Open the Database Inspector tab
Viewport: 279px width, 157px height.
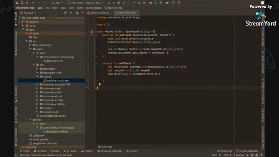tap(109, 151)
